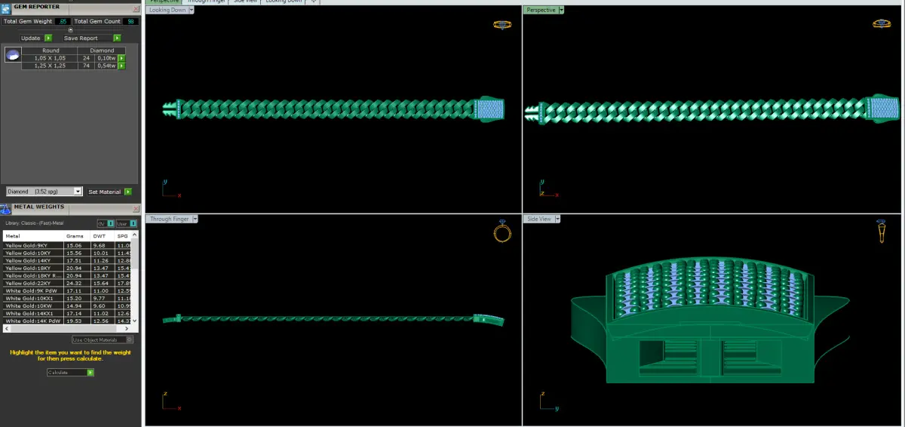
Task: Switch to the Side View tab
Action: [x=246, y=2]
